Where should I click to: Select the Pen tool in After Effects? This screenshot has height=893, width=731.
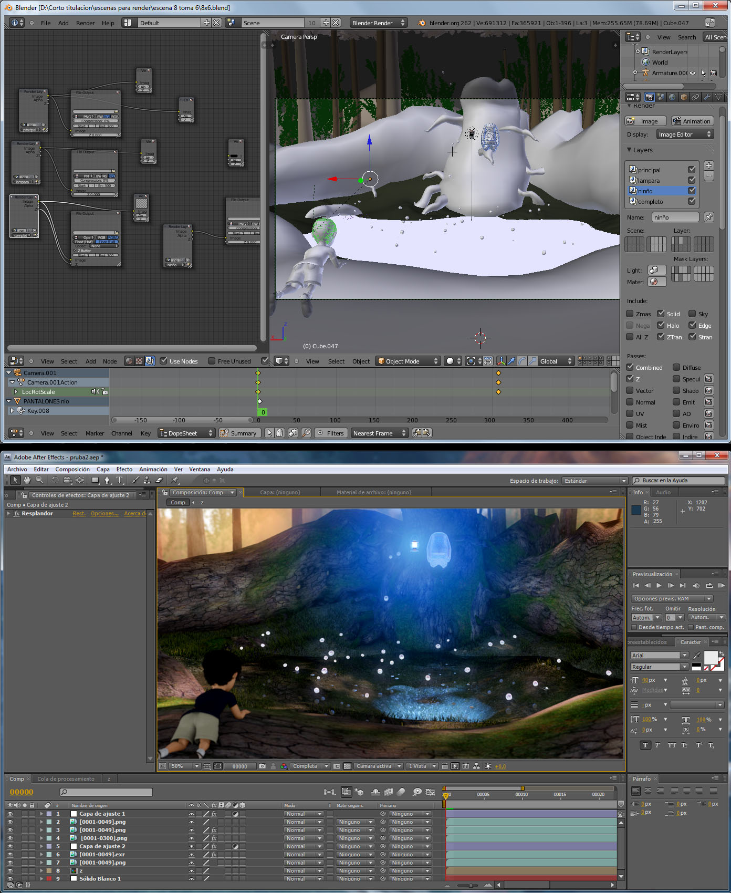point(107,480)
